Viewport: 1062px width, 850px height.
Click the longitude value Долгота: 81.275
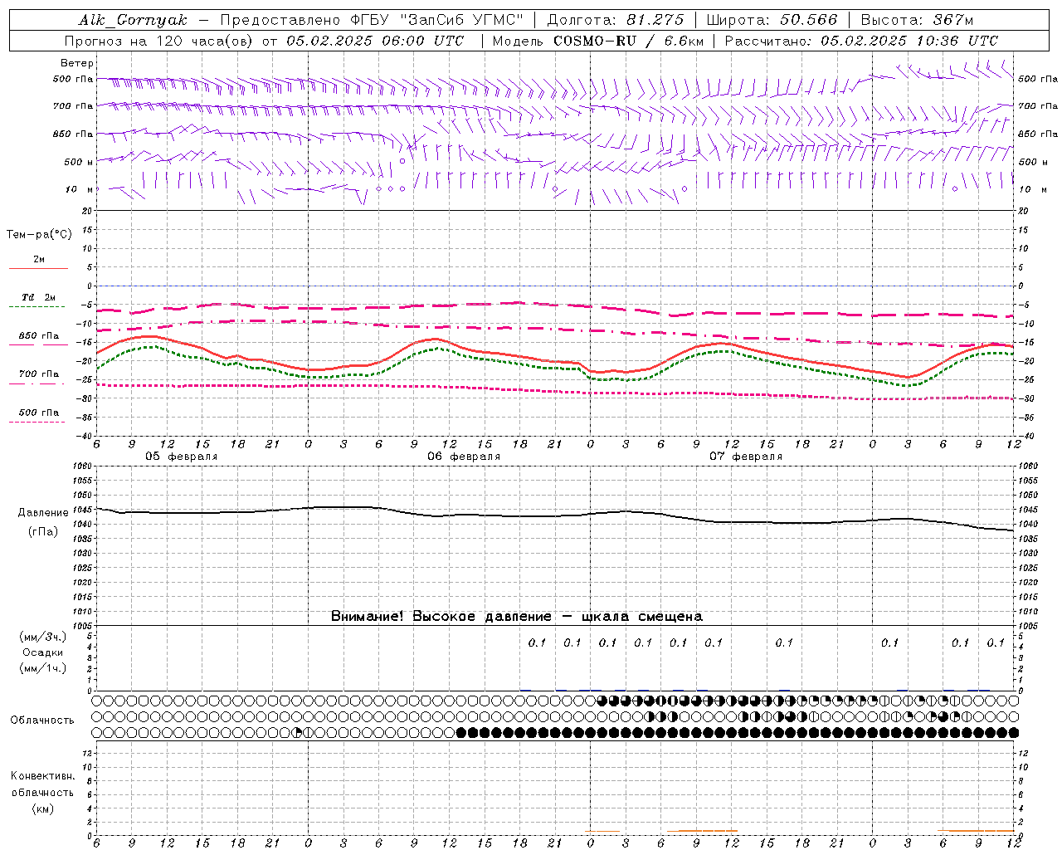pos(616,20)
